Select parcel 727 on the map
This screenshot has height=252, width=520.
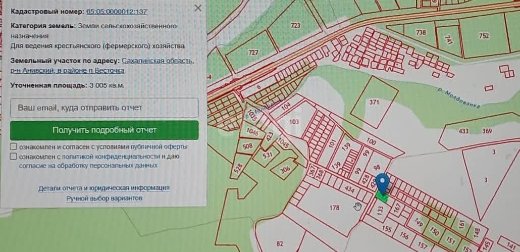tap(254, 53)
